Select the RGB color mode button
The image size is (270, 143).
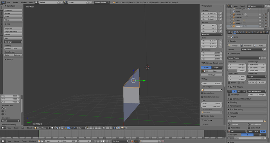(257, 131)
